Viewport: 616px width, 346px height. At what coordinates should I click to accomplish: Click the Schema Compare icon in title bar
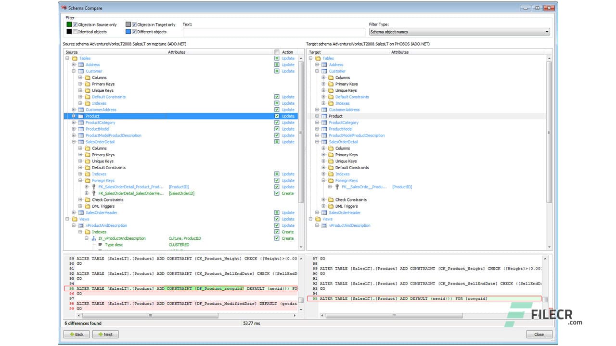[63, 8]
